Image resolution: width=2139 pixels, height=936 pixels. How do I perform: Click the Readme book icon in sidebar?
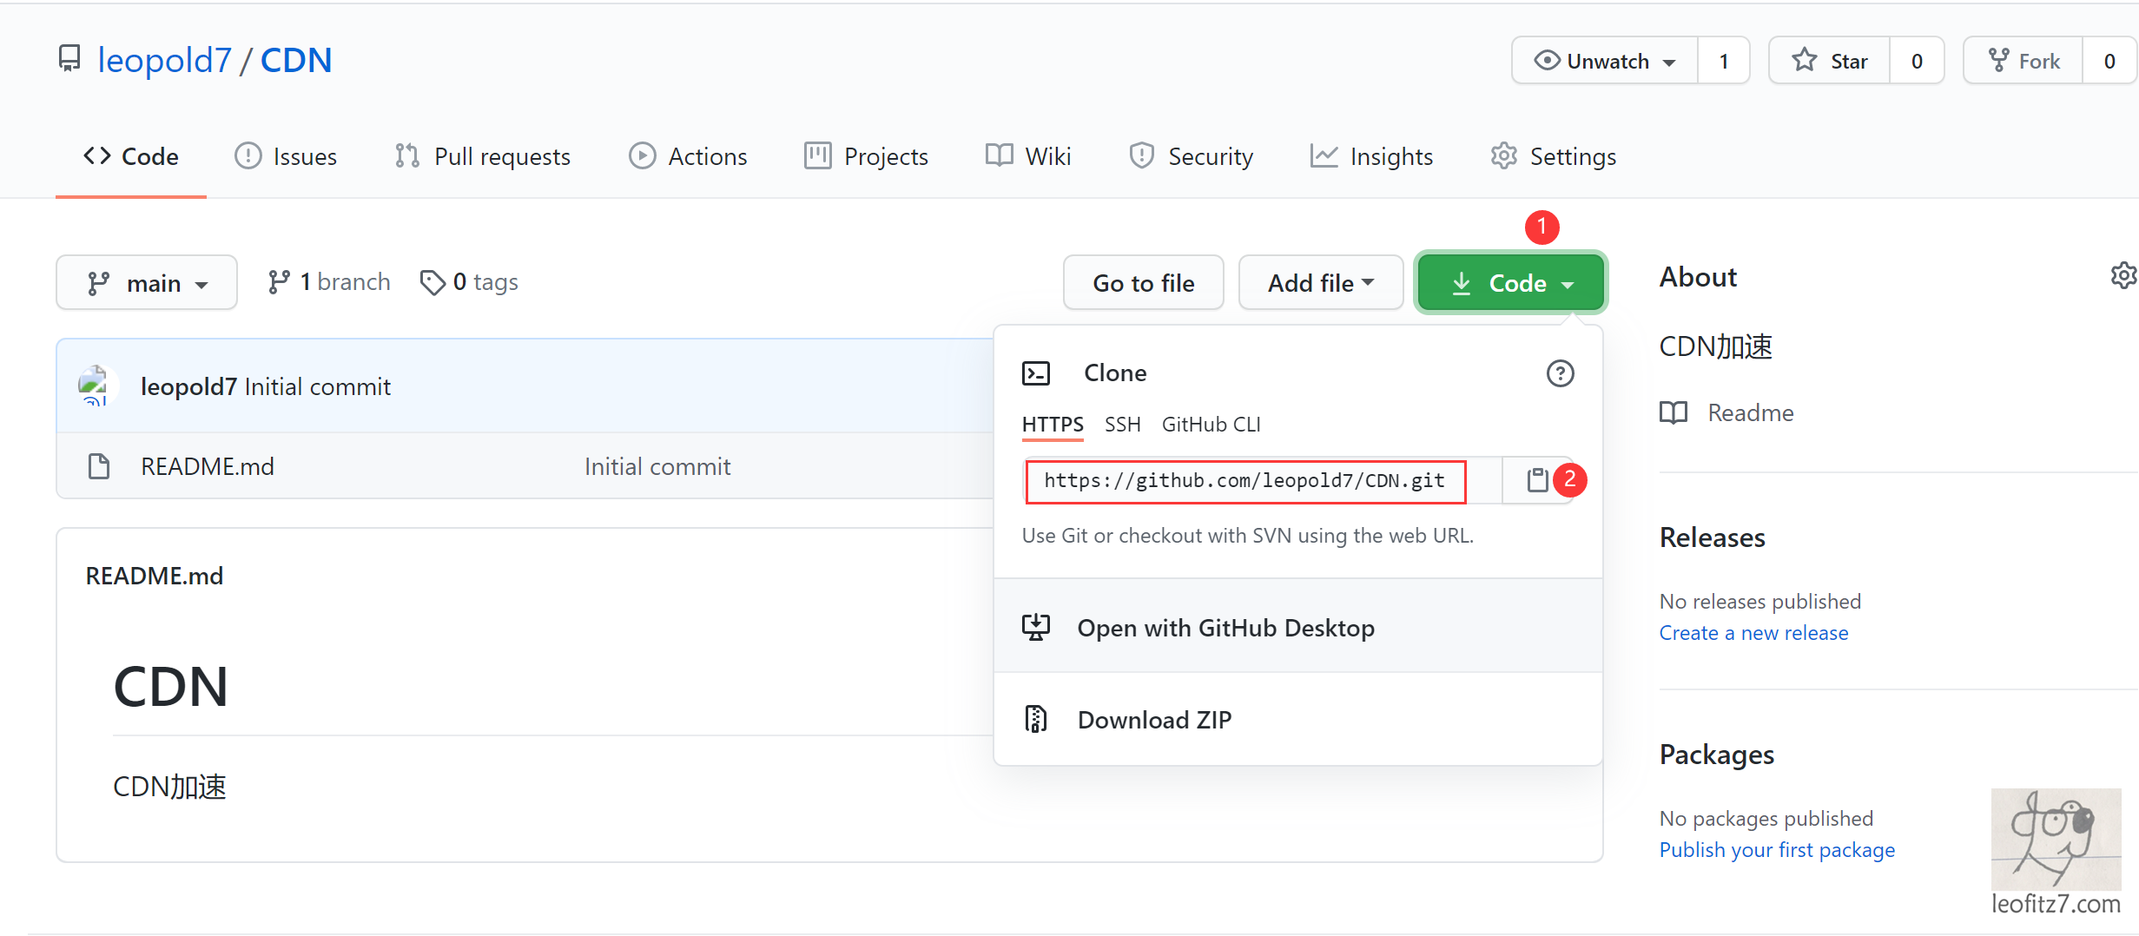click(1674, 412)
